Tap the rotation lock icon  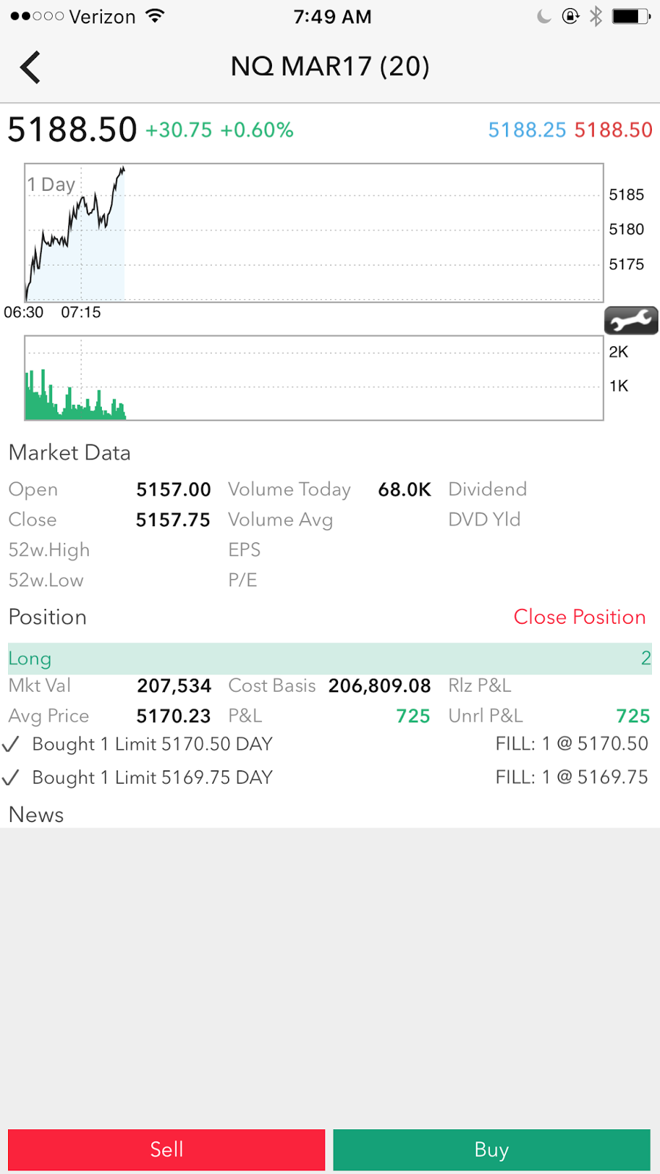571,16
